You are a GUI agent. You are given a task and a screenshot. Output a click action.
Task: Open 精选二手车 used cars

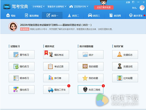[56, 90]
